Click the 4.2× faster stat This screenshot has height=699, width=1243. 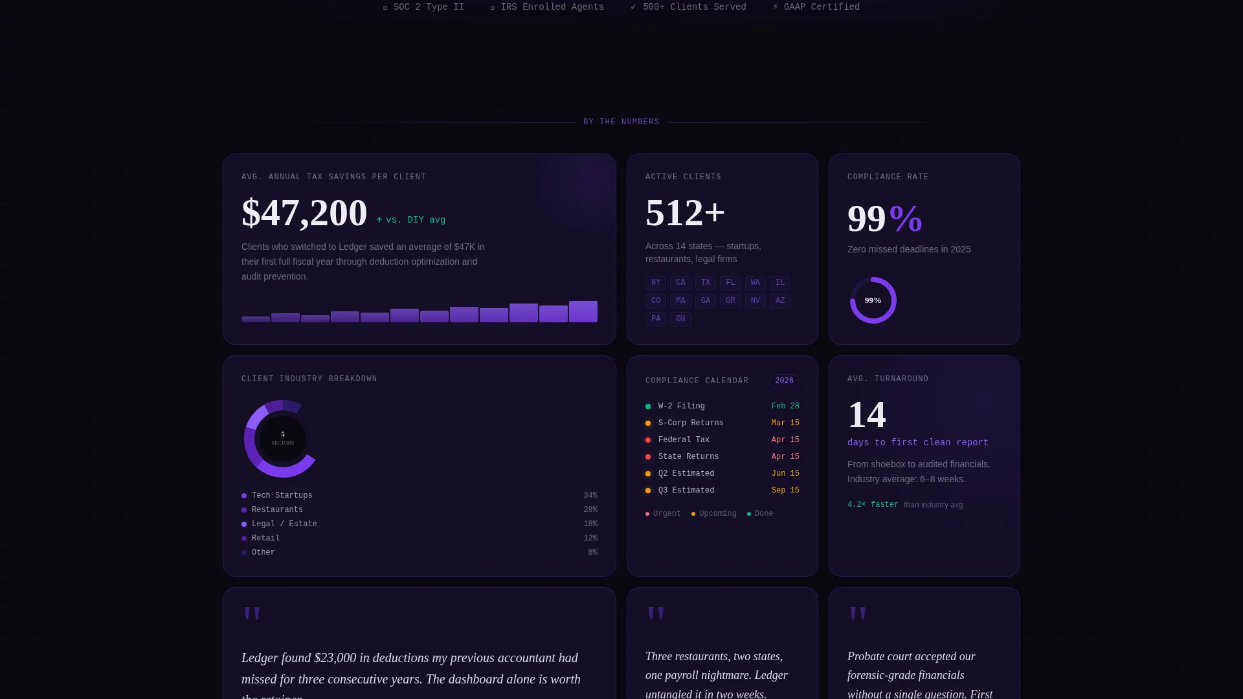pyautogui.click(x=873, y=505)
